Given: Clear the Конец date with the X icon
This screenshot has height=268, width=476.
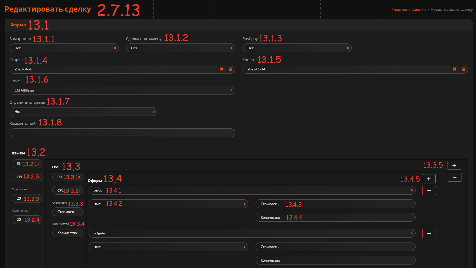Looking at the screenshot, I should point(455,69).
